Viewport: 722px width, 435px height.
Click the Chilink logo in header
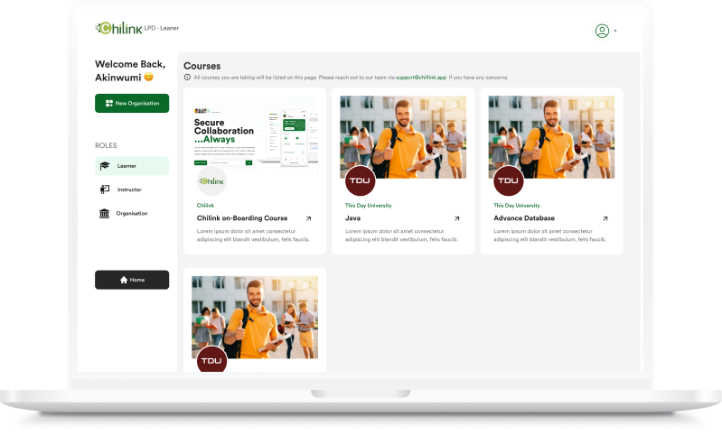pyautogui.click(x=118, y=29)
